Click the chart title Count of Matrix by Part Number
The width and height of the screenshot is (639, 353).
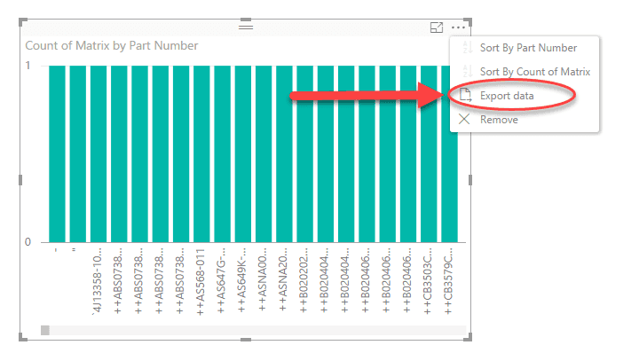tap(112, 45)
